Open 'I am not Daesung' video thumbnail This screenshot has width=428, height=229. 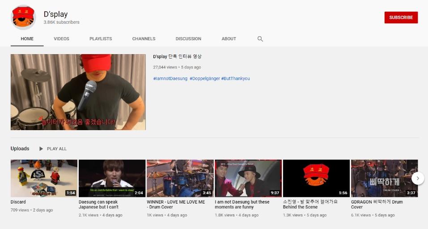point(248,178)
